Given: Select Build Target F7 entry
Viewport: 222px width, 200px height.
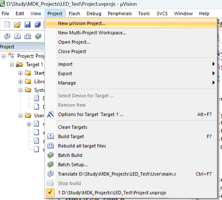Looking at the screenshot, I should click(131, 136).
